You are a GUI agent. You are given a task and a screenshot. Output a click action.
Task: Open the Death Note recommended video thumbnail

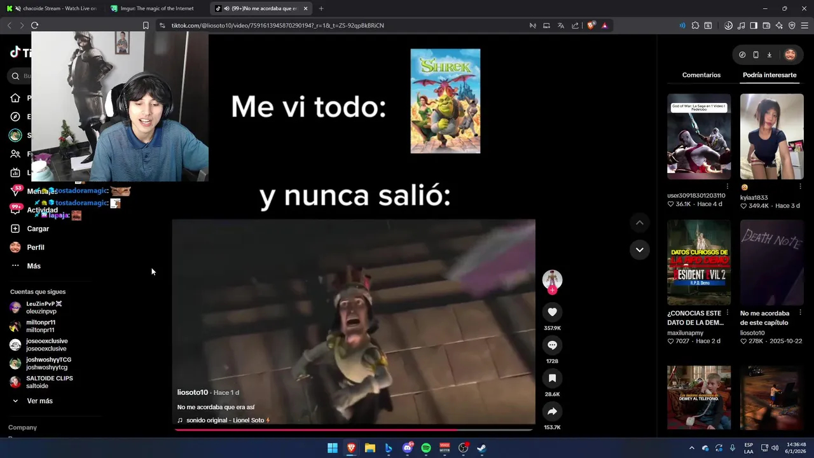(772, 263)
